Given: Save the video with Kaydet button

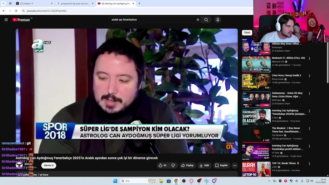Looking at the screenshot, I should 222,165.
